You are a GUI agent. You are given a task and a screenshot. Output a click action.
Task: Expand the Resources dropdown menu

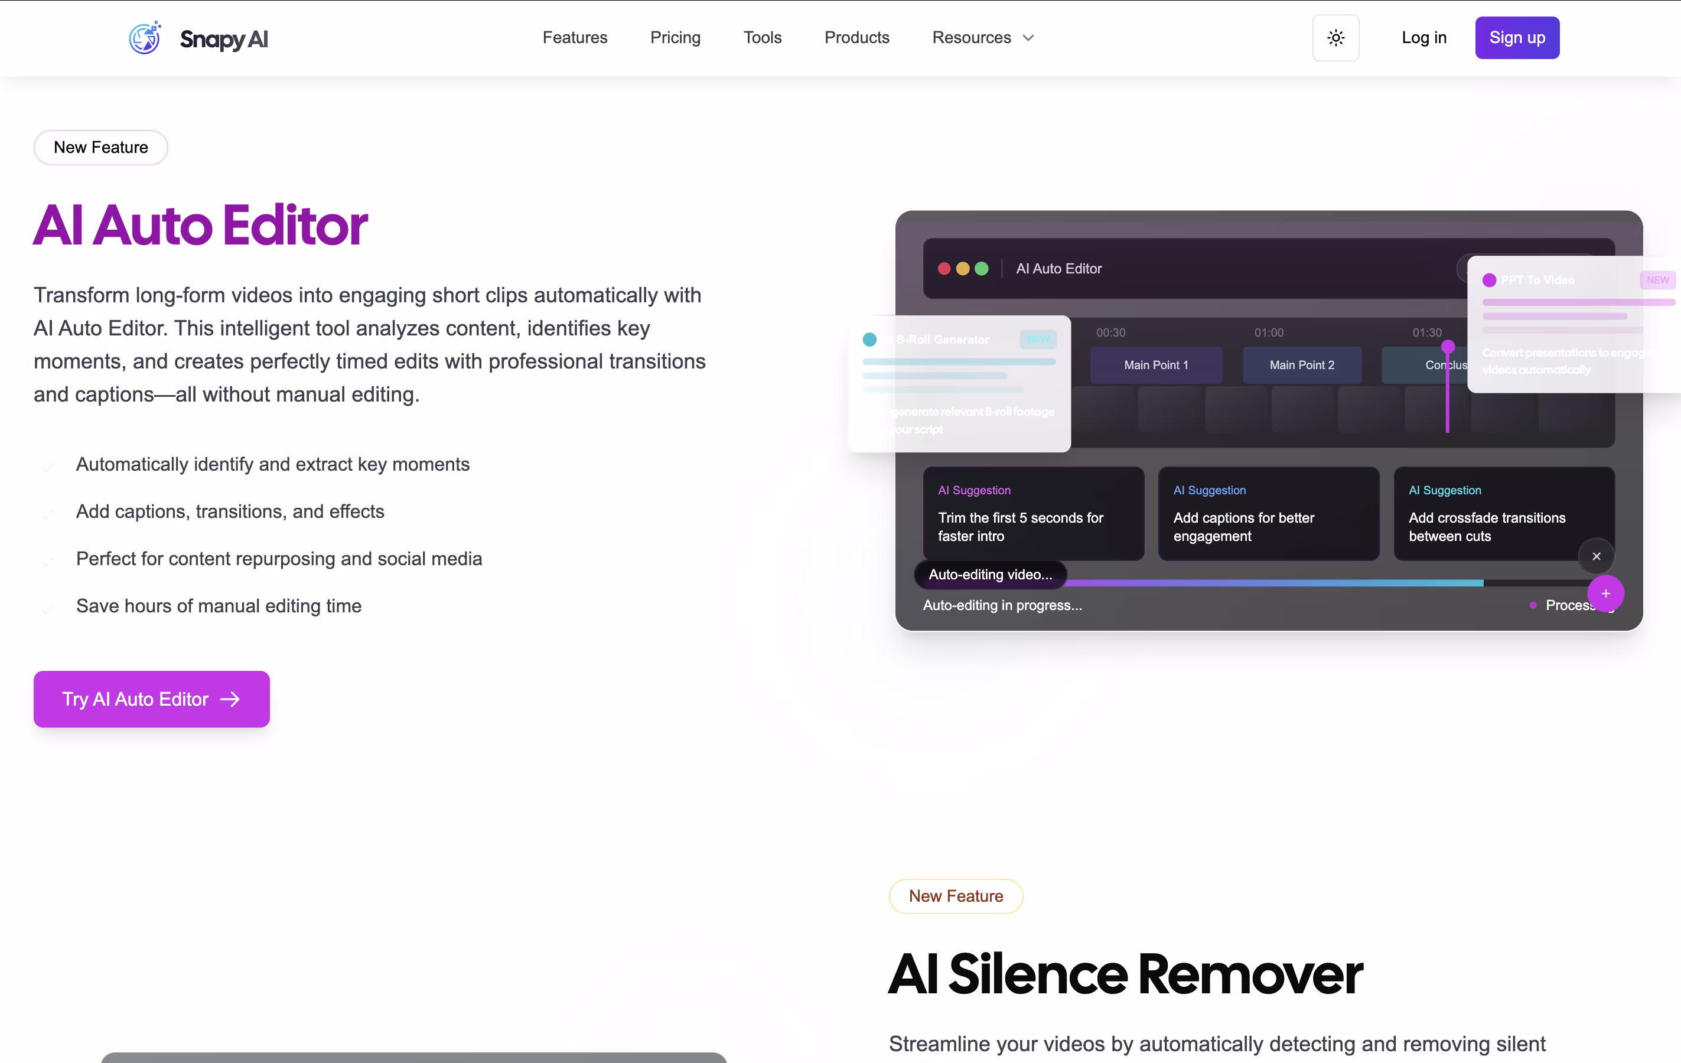pos(971,38)
